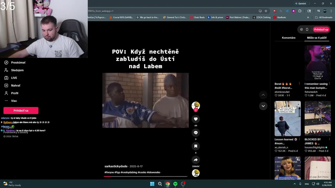The width and height of the screenshot is (335, 188).
Task: Open comments via speech bubble icon
Action: [196, 133]
